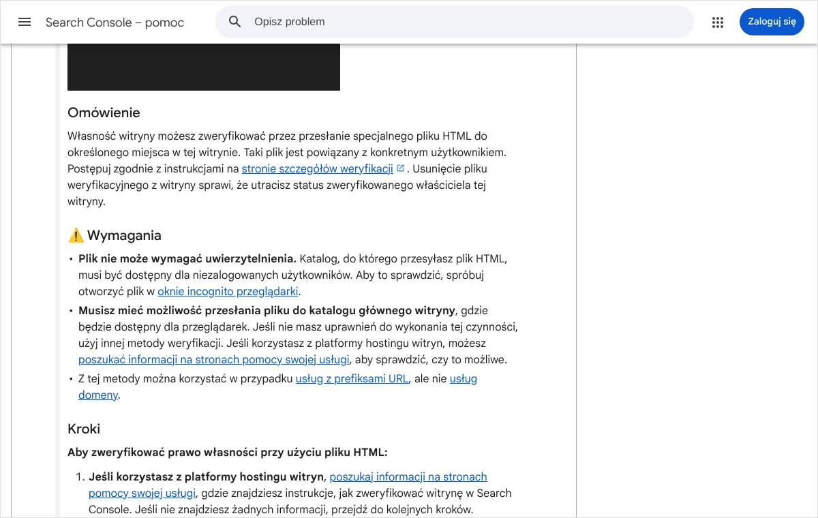This screenshot has width=818, height=518.
Task: Click the dark video thumbnail
Action: coord(204,67)
